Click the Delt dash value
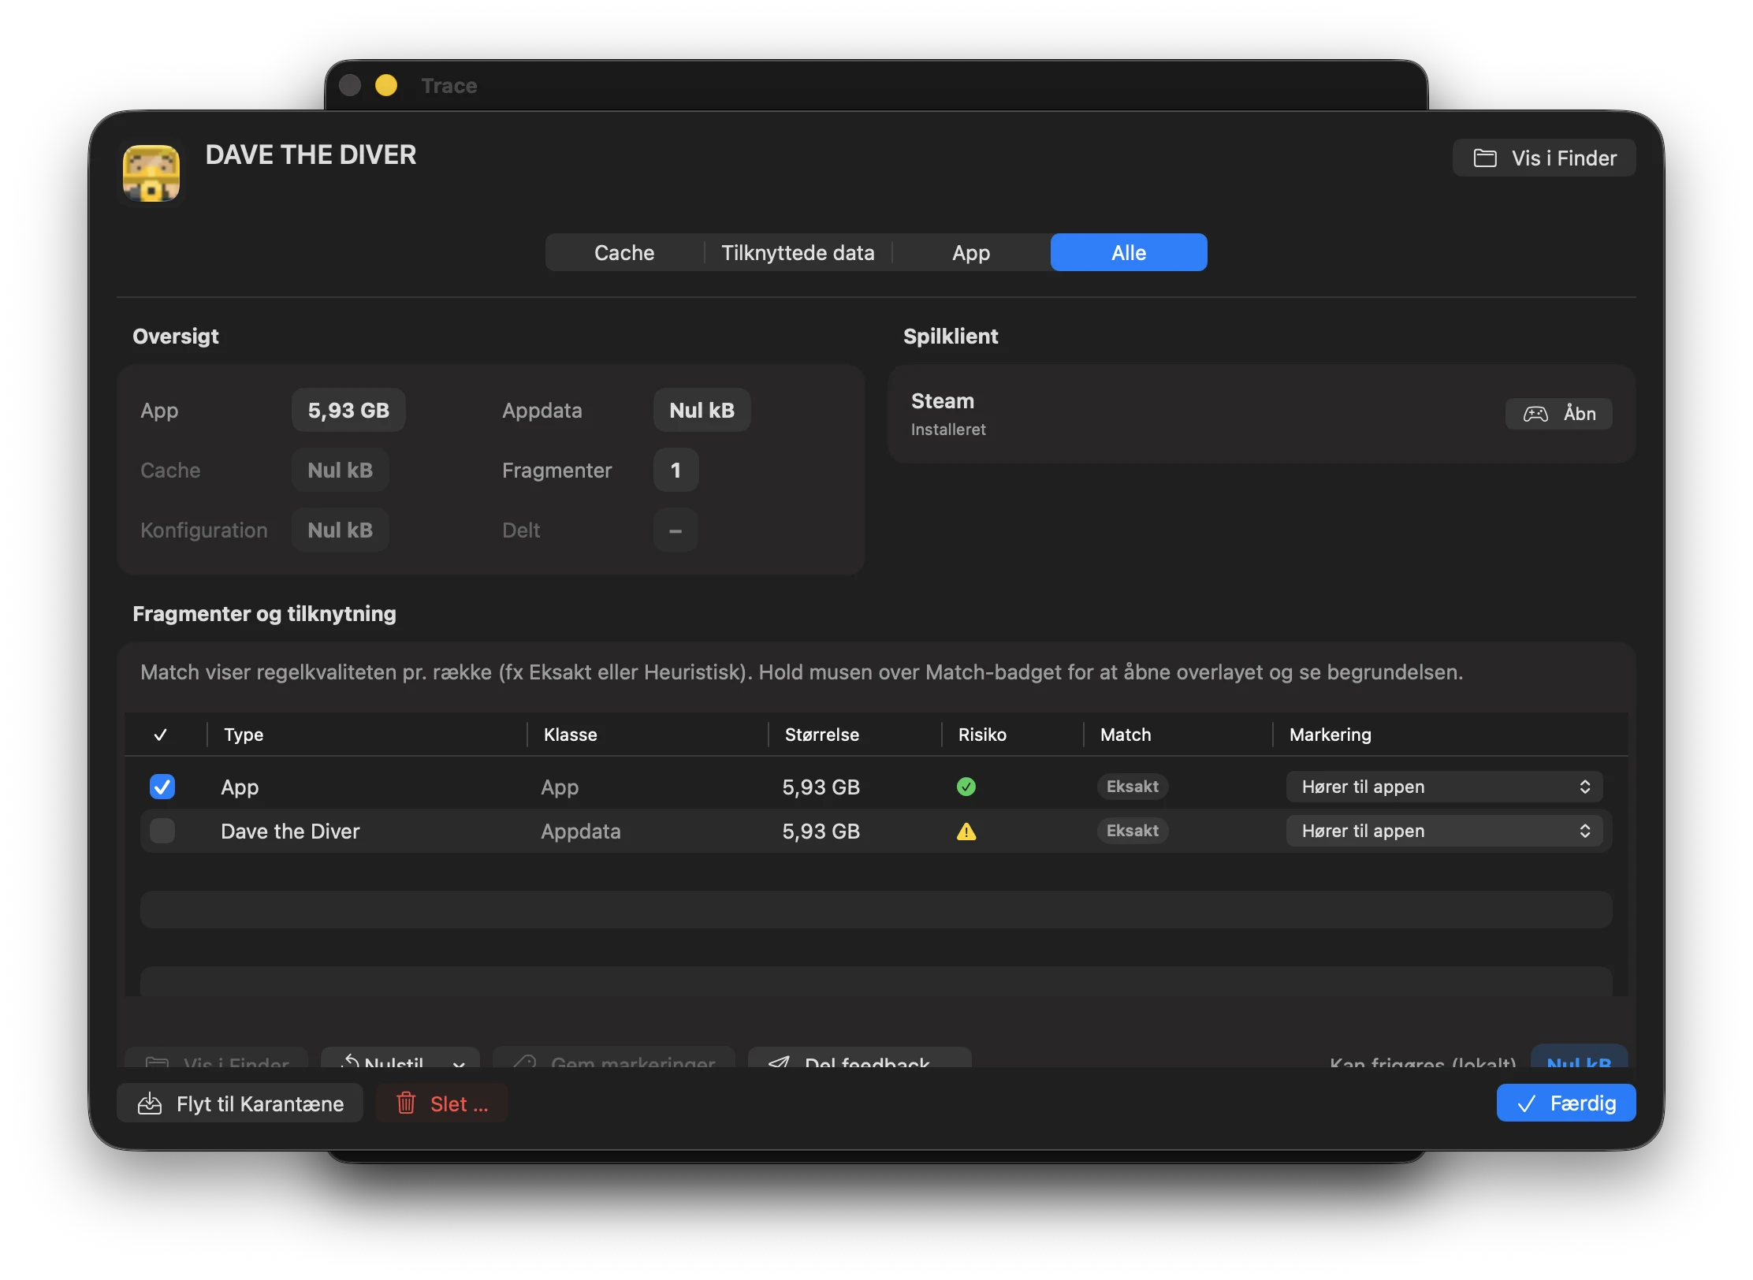1753x1280 pixels. [x=676, y=530]
